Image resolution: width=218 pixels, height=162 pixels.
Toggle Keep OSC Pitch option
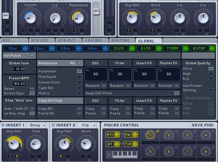(x=177, y=93)
